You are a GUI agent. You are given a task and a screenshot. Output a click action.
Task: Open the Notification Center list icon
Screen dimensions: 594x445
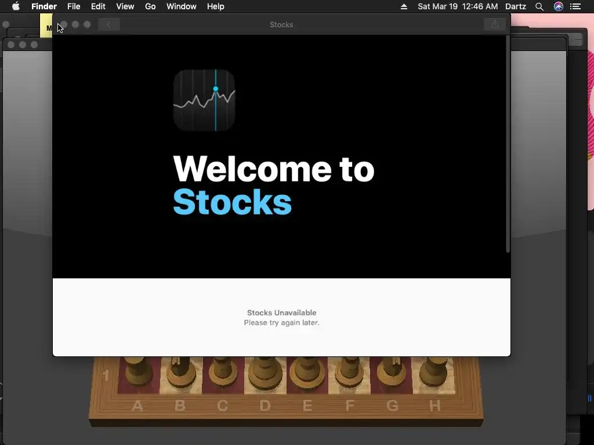pos(575,6)
